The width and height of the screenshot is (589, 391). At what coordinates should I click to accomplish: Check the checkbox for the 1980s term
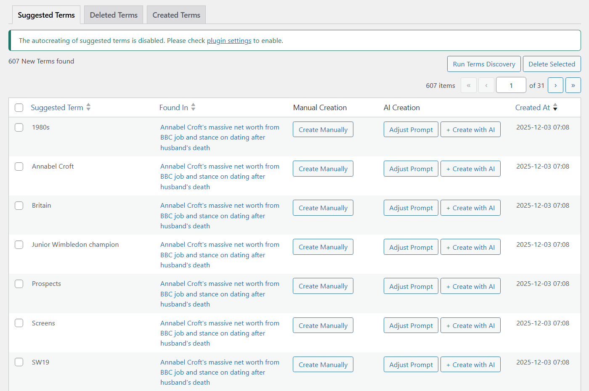(19, 127)
